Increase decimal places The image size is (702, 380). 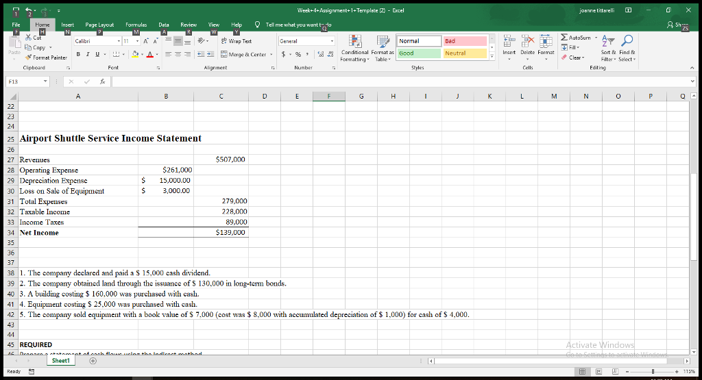[x=321, y=54]
